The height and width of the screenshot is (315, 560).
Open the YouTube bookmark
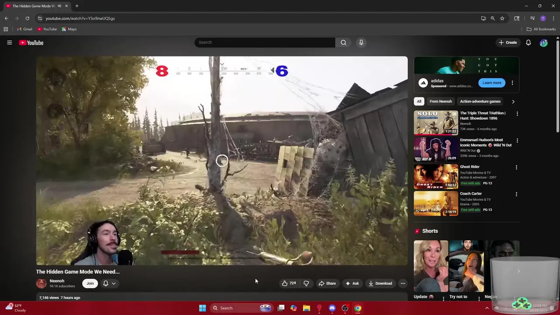(47, 29)
